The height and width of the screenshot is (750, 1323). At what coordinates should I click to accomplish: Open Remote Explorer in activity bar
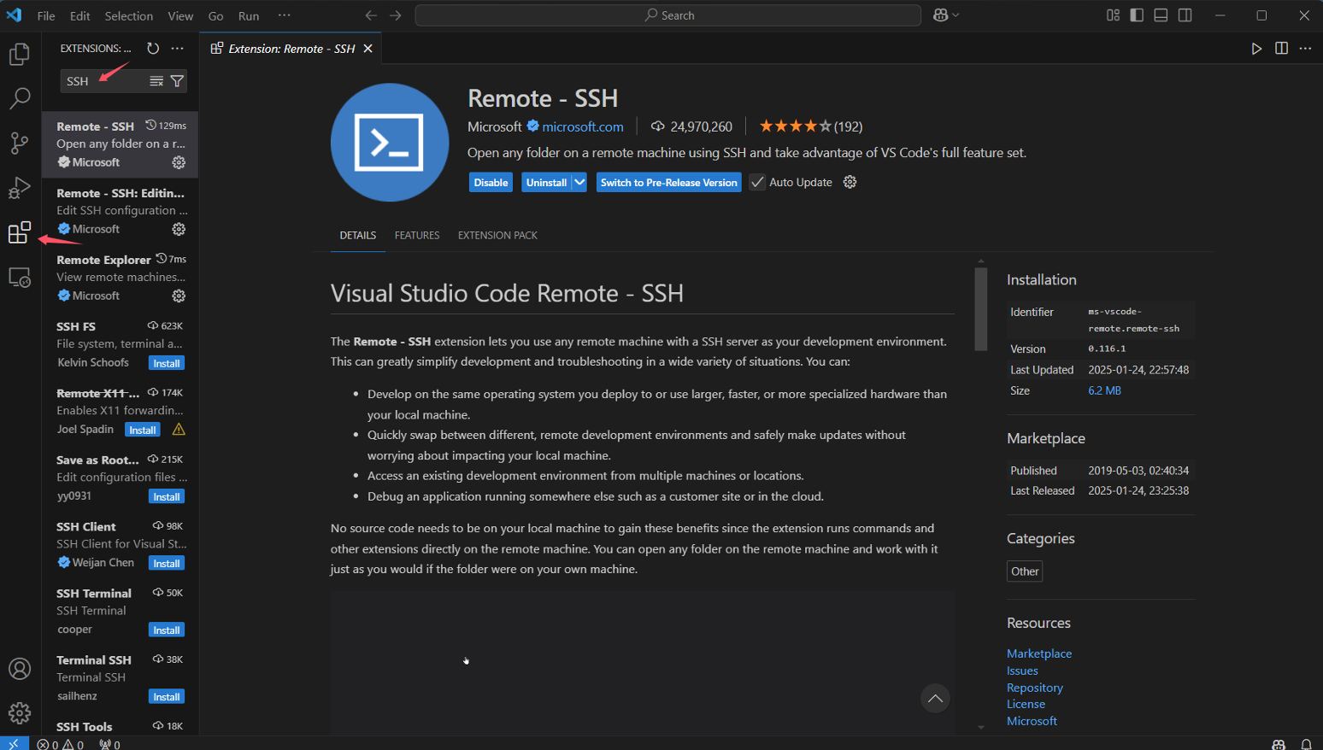pos(19,278)
